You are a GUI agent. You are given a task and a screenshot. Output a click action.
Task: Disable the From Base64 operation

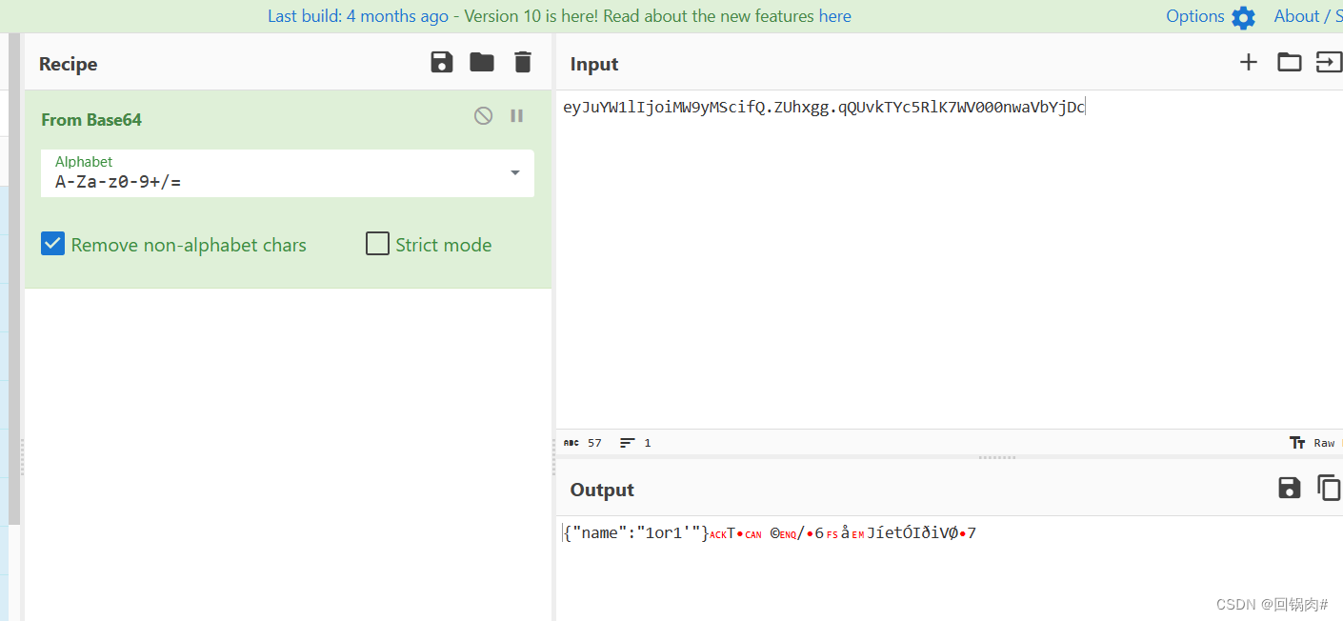[484, 116]
